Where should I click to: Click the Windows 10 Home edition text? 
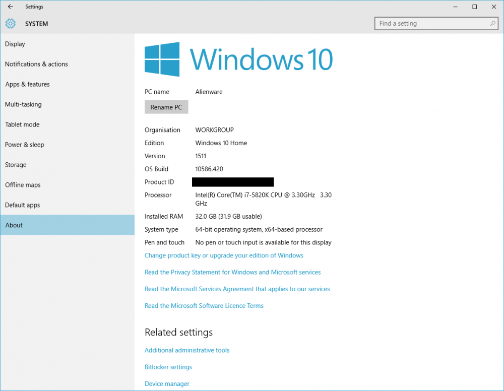tap(221, 143)
